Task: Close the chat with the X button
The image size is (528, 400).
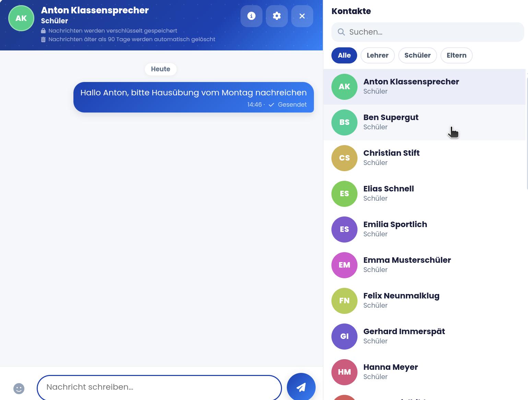Action: point(302,16)
